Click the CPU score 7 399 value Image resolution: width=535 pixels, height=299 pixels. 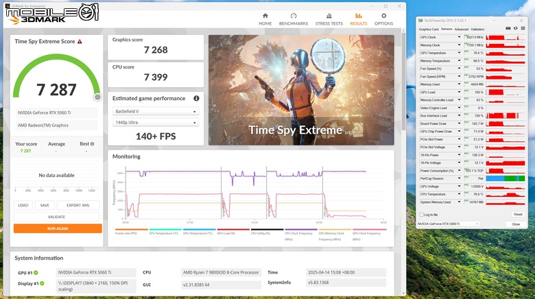(x=156, y=77)
